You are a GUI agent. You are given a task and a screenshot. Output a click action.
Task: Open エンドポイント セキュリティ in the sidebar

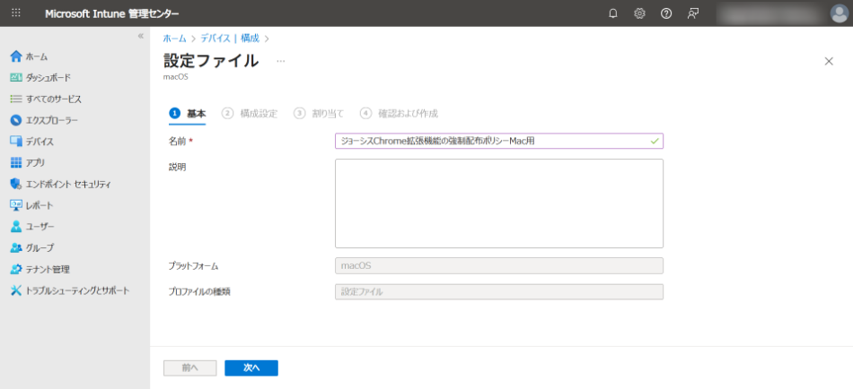pos(67,184)
